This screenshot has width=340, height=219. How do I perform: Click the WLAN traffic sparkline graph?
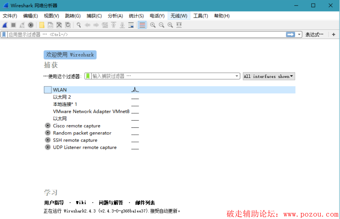[x=135, y=90]
